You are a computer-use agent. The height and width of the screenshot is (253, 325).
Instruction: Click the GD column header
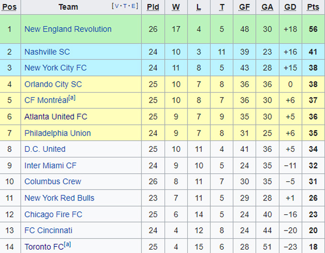click(x=290, y=7)
